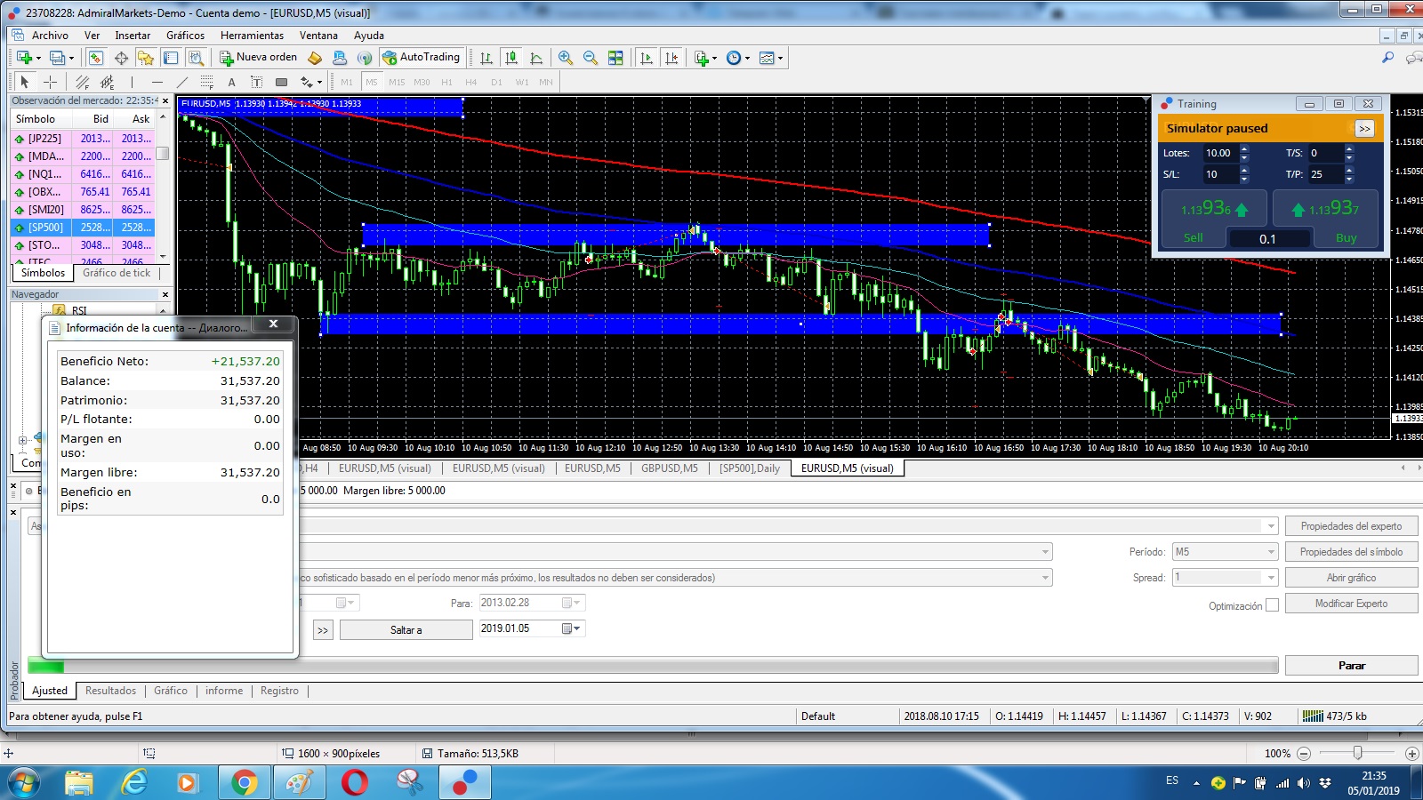This screenshot has width=1423, height=800.
Task: Switch chart to M15 timeframe
Action: 397,82
